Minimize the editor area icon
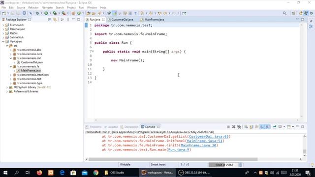The width and height of the screenshot is (315, 177). tap(297, 19)
